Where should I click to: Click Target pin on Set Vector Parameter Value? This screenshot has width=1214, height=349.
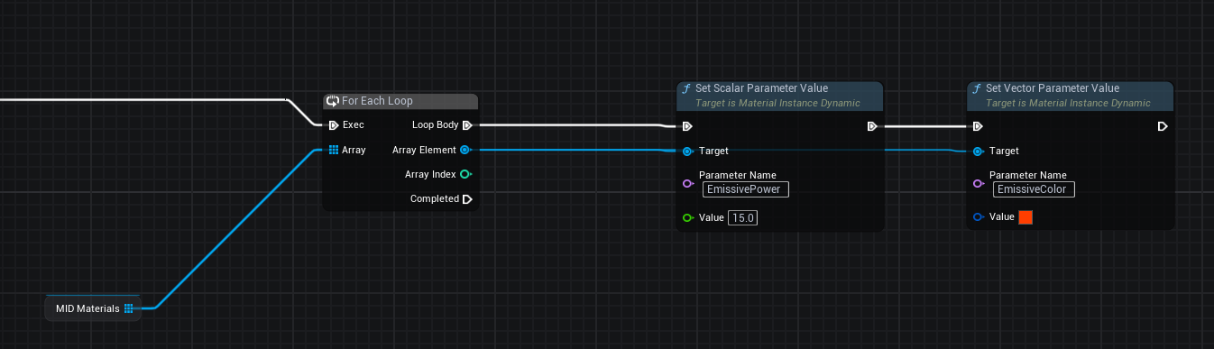(x=978, y=151)
